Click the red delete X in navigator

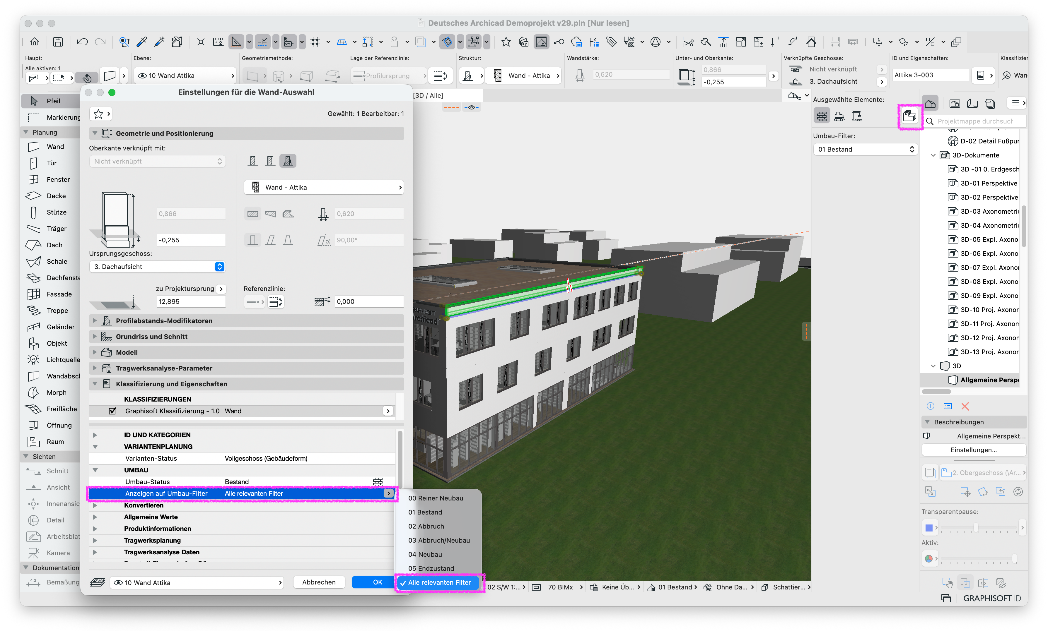point(965,406)
